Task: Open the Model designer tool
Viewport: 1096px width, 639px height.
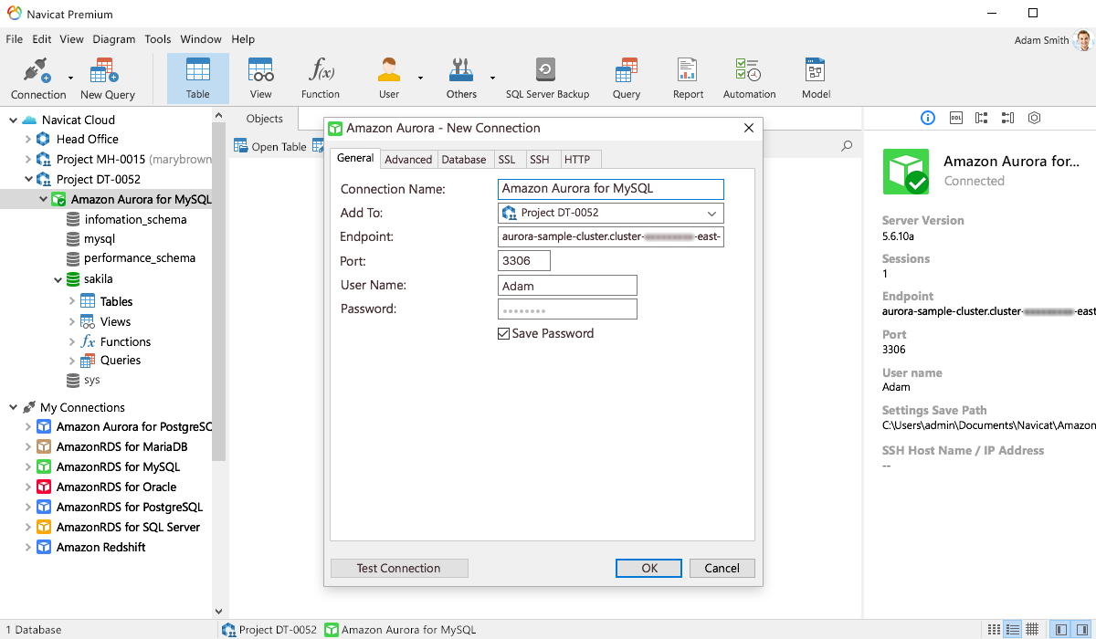Action: (x=816, y=79)
